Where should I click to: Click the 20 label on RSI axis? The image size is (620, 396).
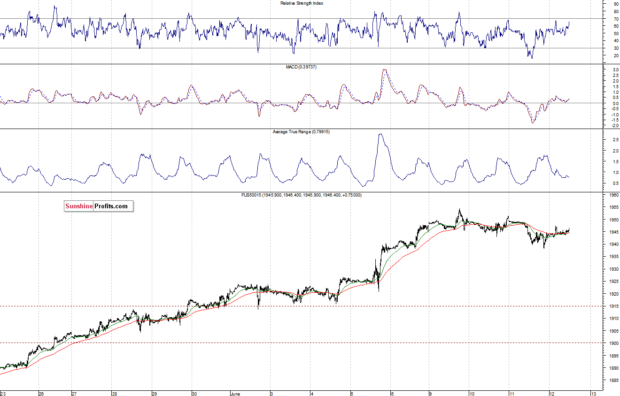[616, 55]
